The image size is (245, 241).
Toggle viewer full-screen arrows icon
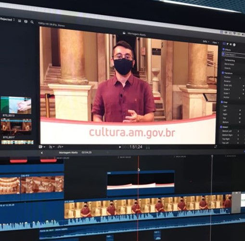pyautogui.click(x=216, y=147)
